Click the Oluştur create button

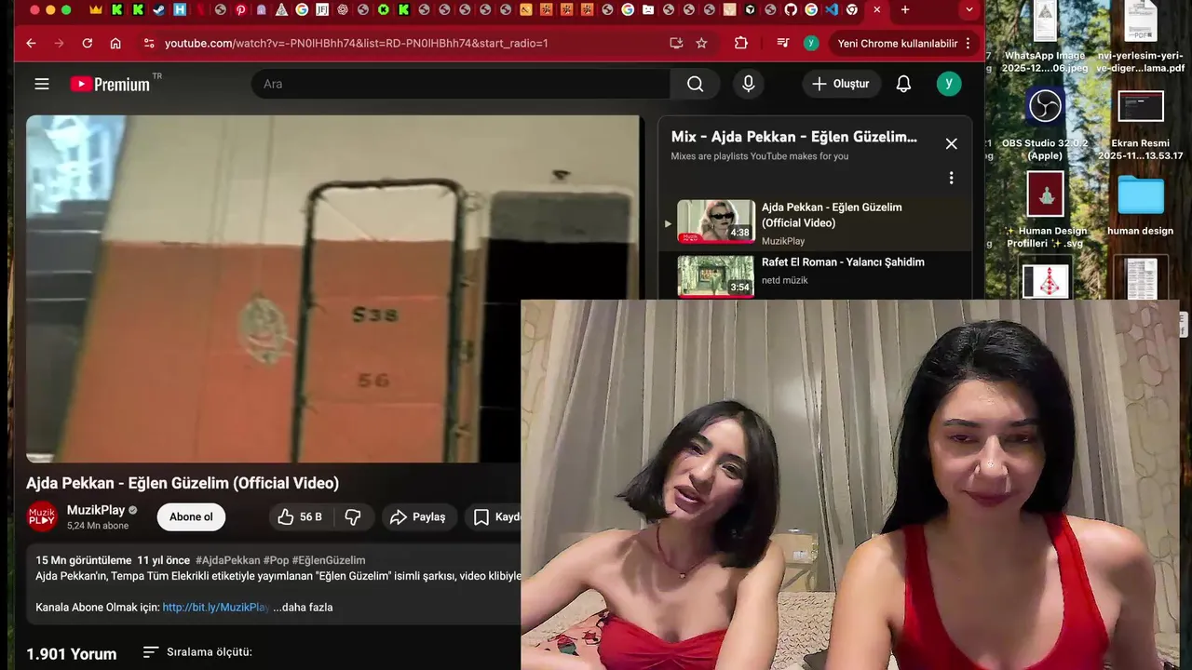tap(841, 84)
